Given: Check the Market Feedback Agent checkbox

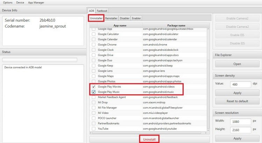Looking at the screenshot, I should (x=94, y=97).
